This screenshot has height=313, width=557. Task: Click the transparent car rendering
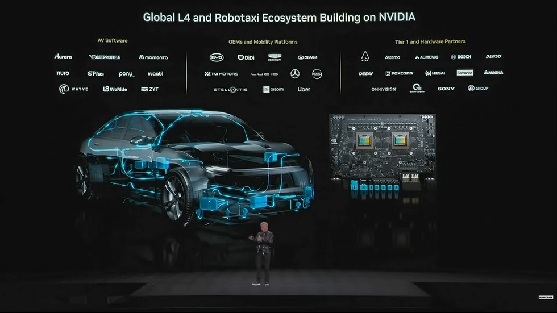tap(194, 167)
